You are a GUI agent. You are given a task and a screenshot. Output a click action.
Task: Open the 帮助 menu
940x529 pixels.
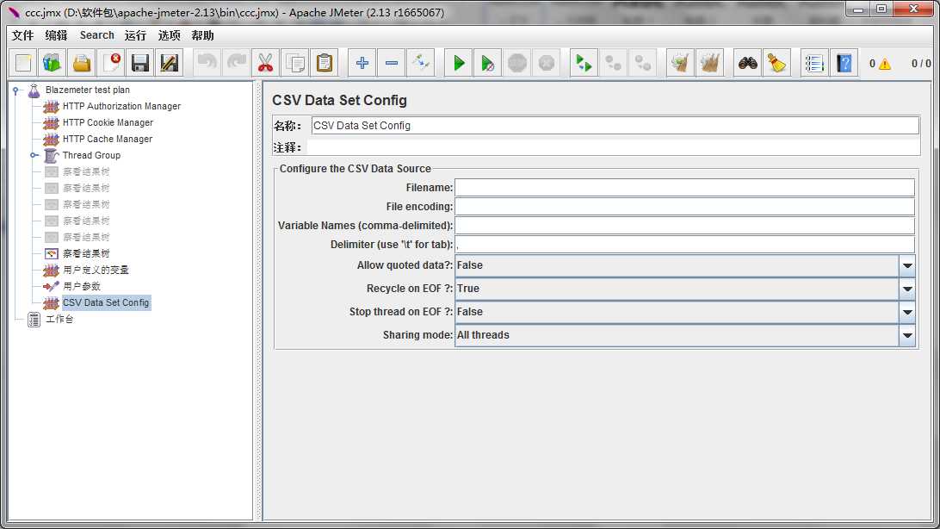pos(202,35)
